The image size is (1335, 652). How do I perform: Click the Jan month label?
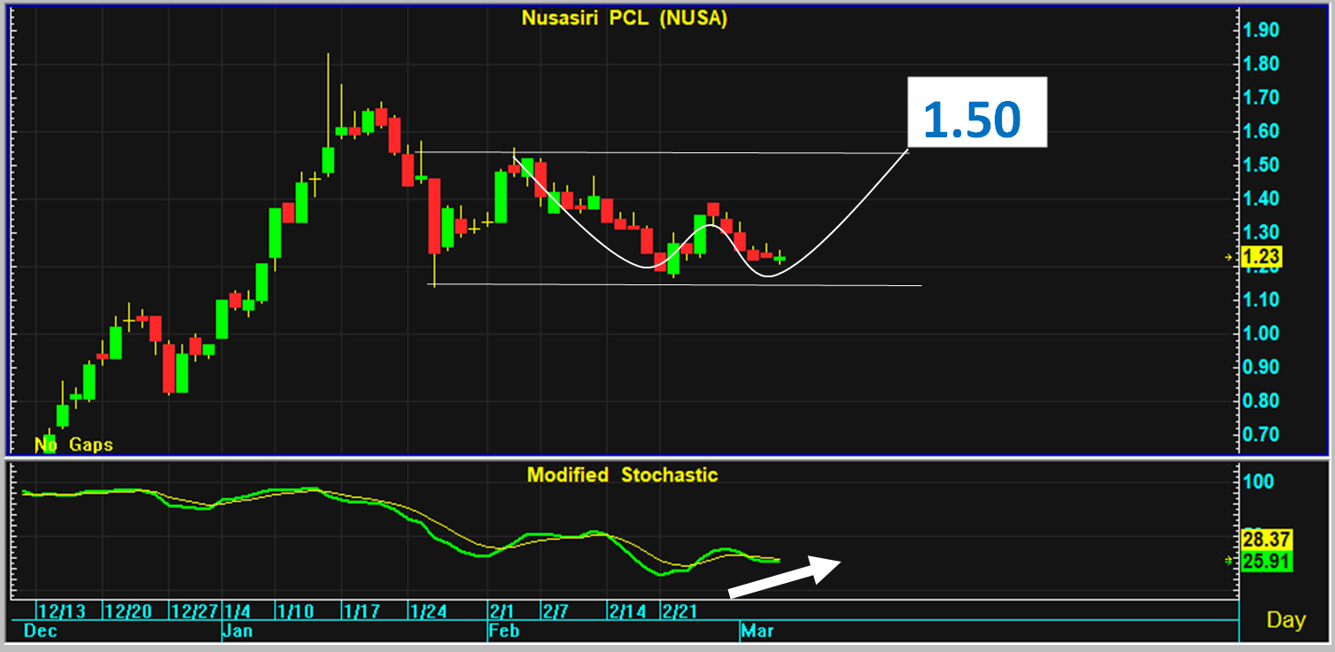click(x=237, y=631)
